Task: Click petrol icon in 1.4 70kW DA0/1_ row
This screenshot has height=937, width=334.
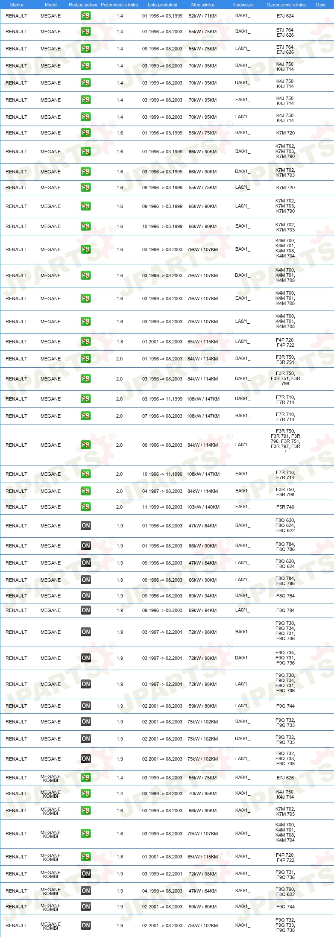Action: coord(85,83)
